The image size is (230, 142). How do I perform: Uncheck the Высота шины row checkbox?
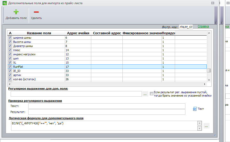pos(10,42)
